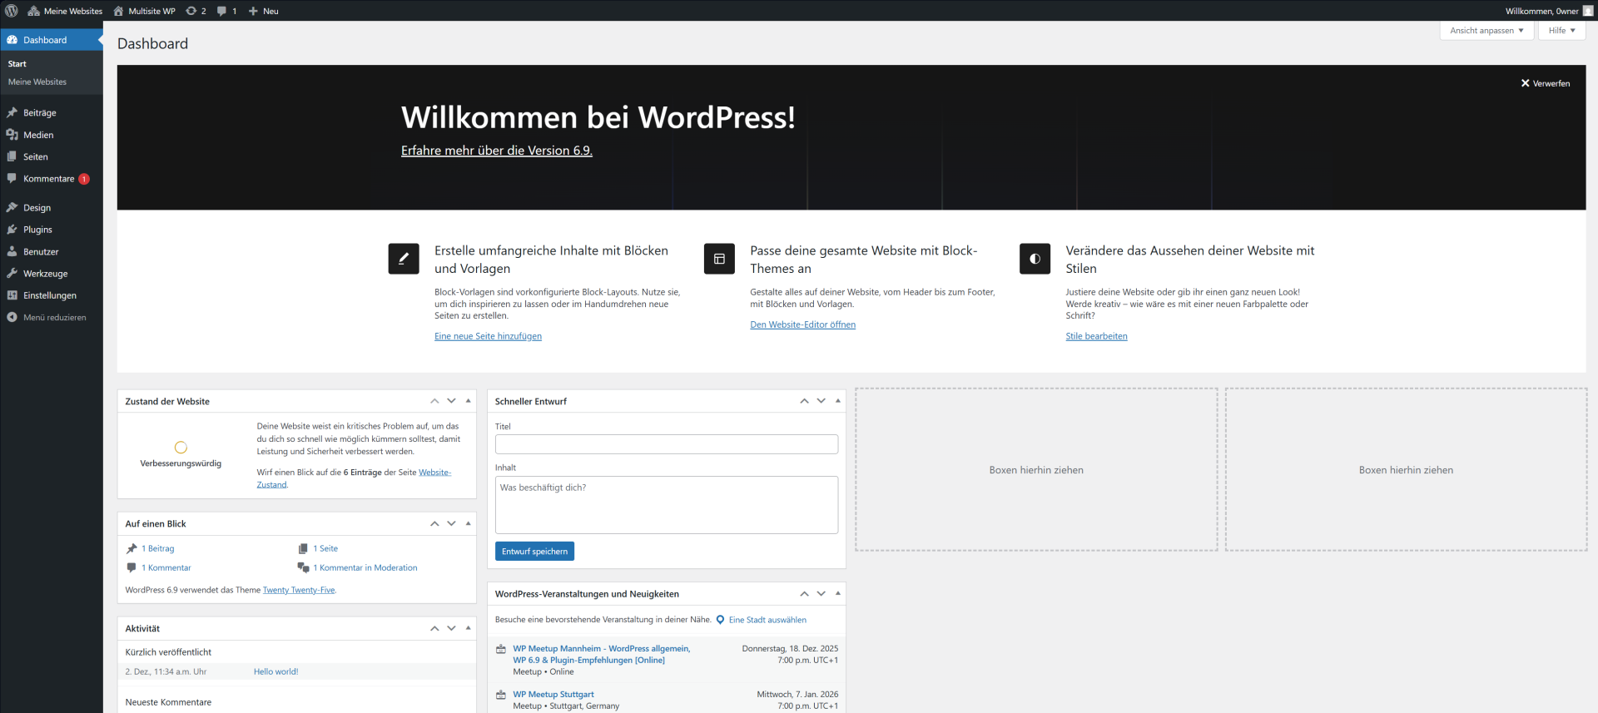1598x713 pixels.
Task: Collapse the Aktivität panel
Action: tap(469, 628)
